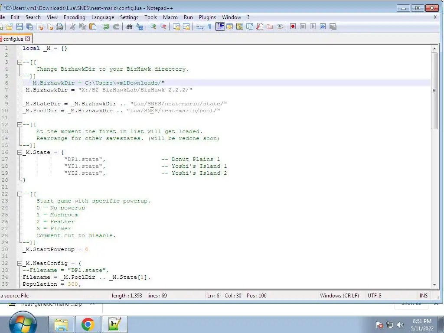444x333 pixels.
Task: Save the current recorded macro icon
Action: pyautogui.click(x=333, y=26)
